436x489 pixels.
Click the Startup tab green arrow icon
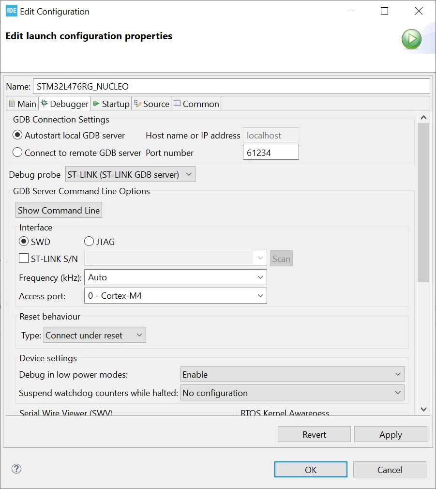(x=96, y=104)
